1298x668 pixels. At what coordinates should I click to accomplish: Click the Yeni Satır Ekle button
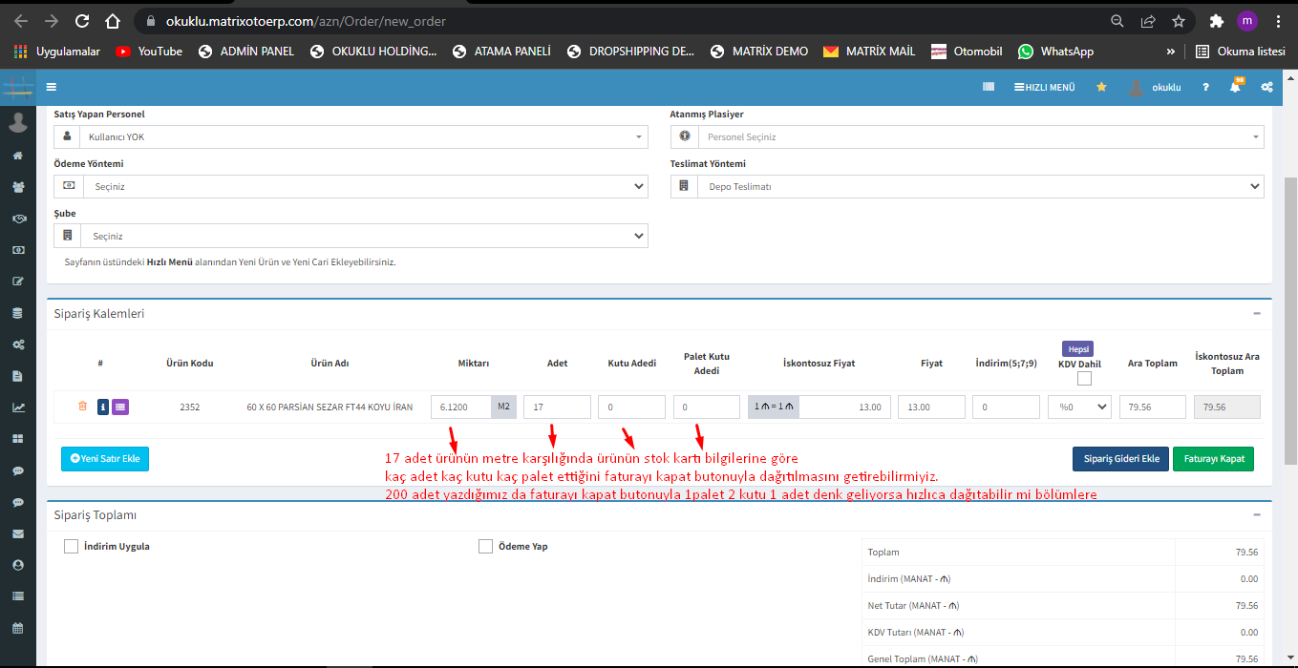coord(105,459)
